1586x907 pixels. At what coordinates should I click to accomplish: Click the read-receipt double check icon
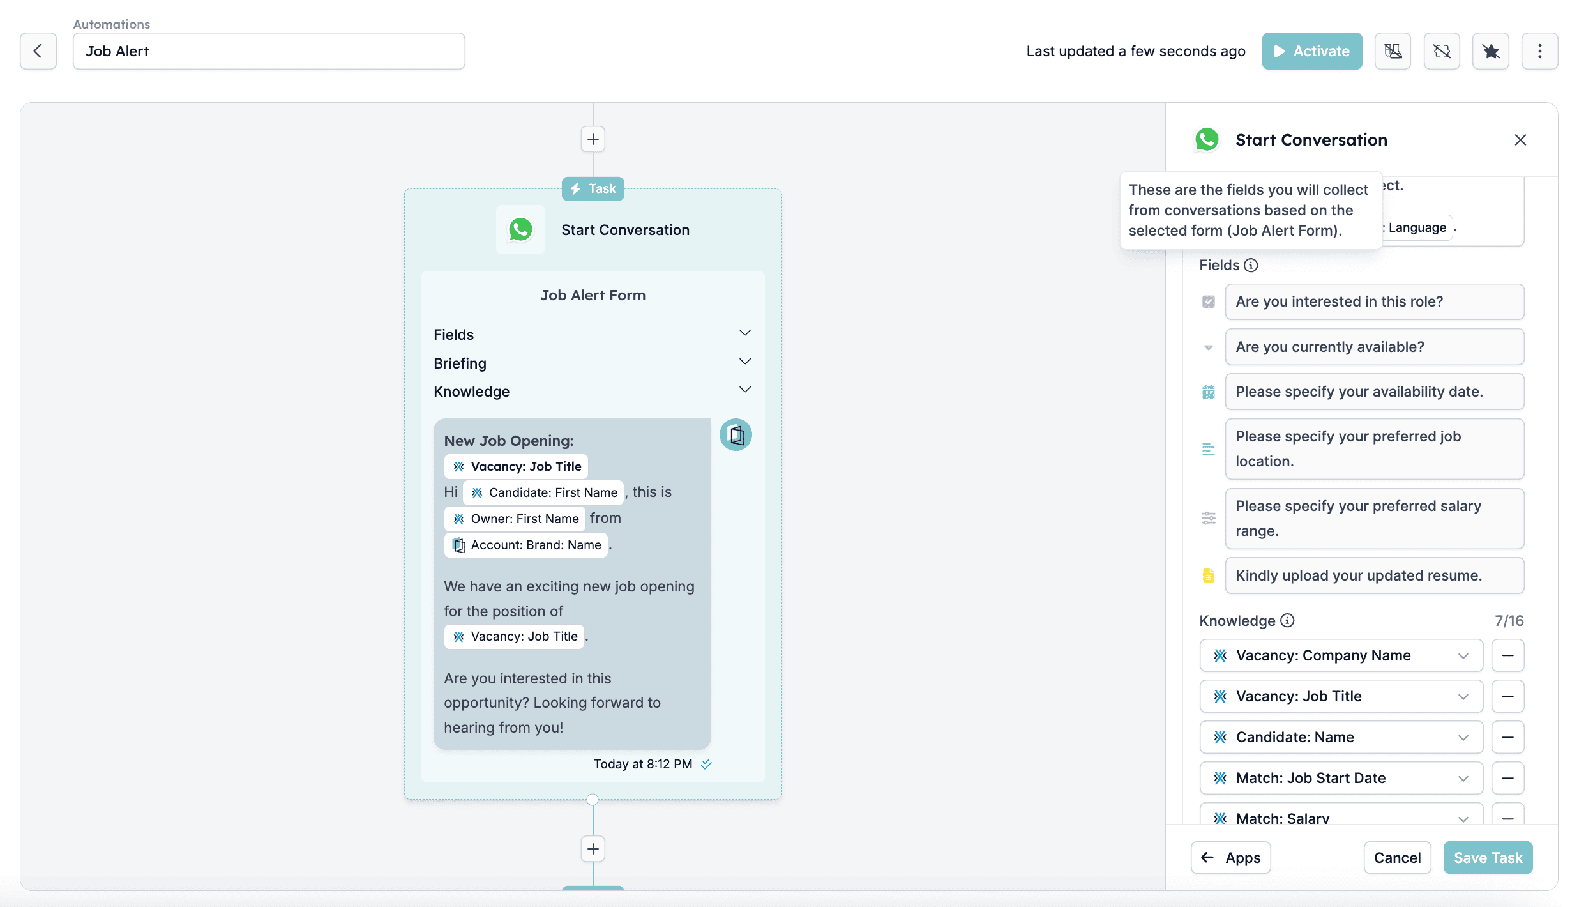pos(706,764)
